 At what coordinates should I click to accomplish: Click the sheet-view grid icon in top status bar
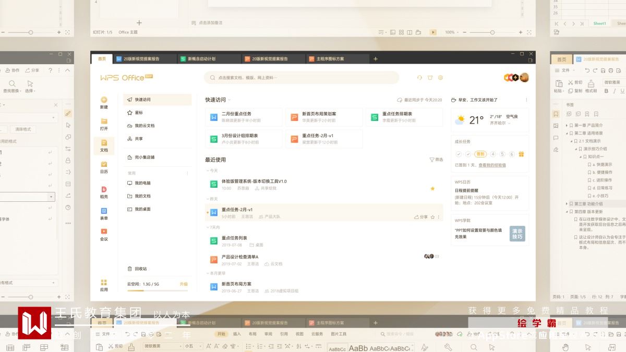(x=401, y=32)
